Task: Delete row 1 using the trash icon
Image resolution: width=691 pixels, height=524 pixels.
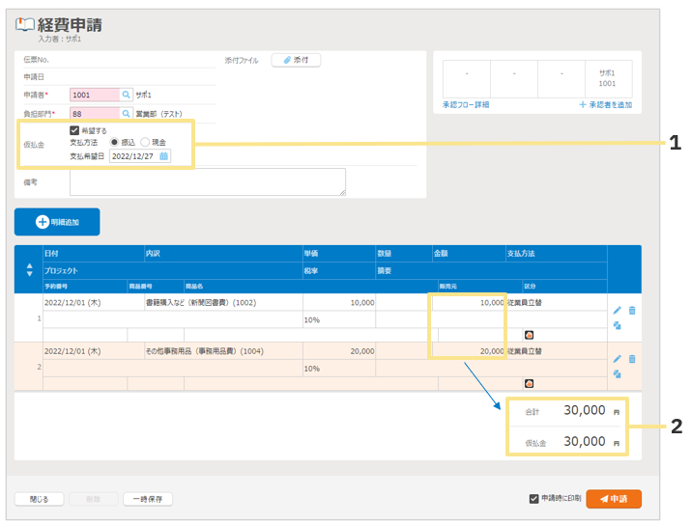Action: [x=632, y=310]
